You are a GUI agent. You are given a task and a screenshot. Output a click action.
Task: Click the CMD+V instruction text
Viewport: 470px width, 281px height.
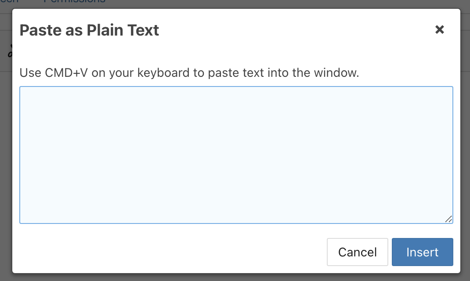189,72
